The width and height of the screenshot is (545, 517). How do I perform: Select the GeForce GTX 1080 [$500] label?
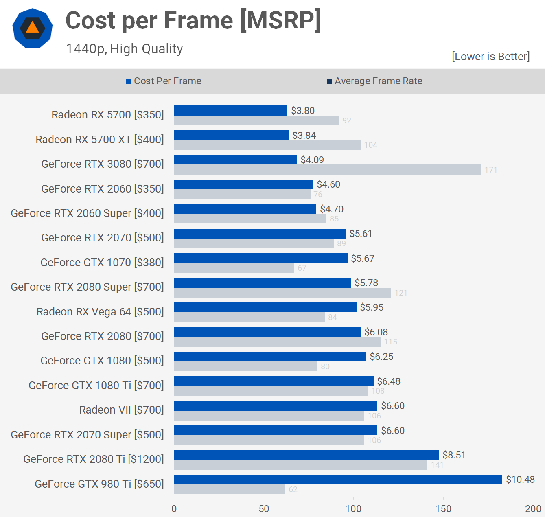[x=102, y=361]
